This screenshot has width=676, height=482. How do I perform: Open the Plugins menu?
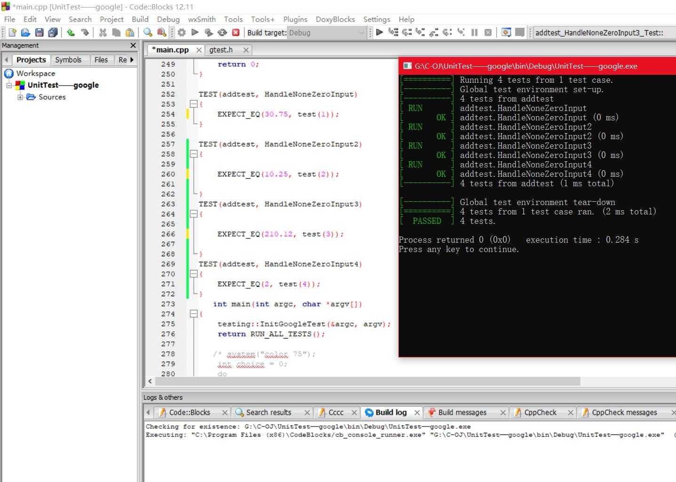[295, 19]
